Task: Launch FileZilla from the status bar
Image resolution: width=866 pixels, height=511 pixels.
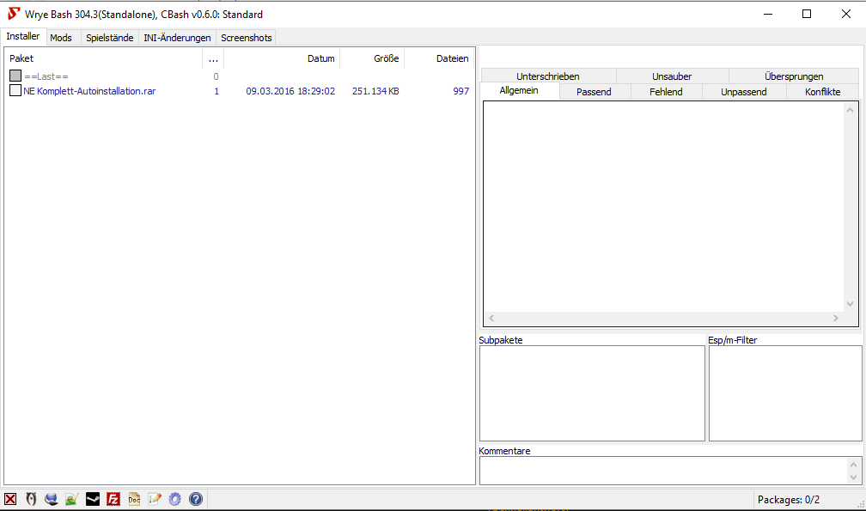Action: [x=113, y=499]
